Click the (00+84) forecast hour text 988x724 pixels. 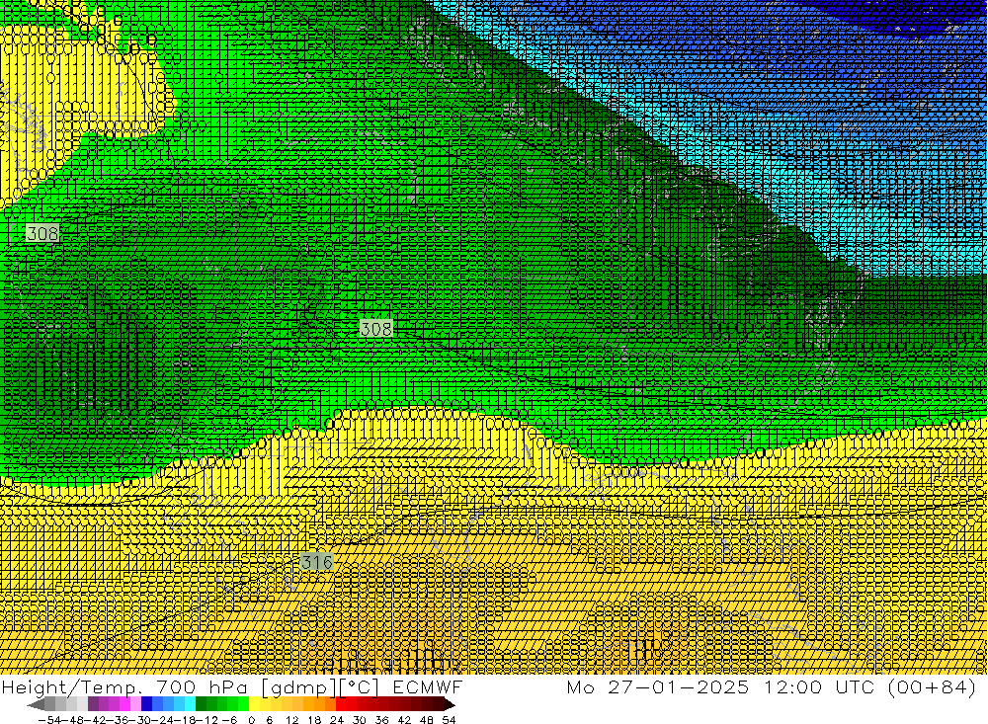932,686
